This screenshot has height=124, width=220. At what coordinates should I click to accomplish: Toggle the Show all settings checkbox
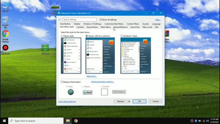[x=101, y=20]
